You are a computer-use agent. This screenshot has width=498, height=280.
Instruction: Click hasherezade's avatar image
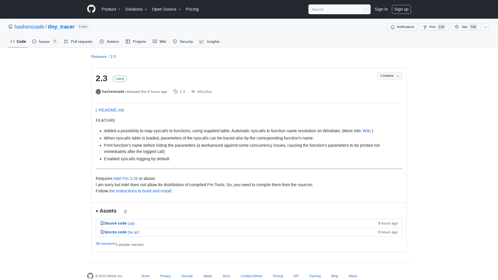(x=98, y=92)
